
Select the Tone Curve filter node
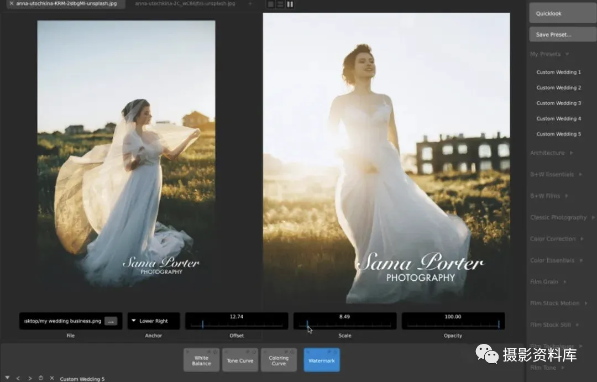point(240,360)
